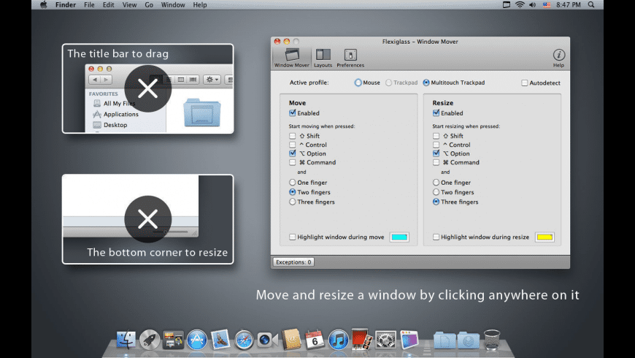635x358 pixels.
Task: Click the US flag input source icon
Action: 547,5
